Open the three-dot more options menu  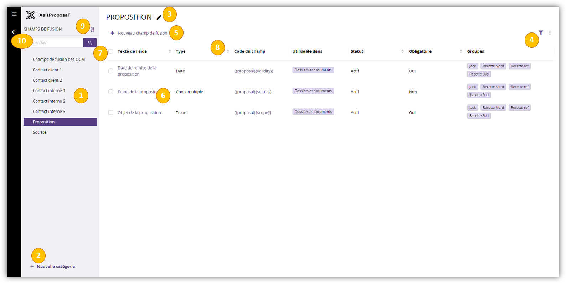pos(550,33)
